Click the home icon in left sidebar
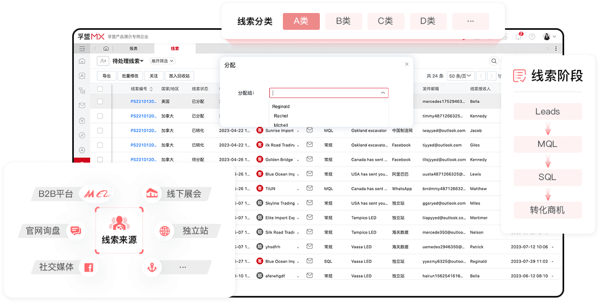 (82, 61)
